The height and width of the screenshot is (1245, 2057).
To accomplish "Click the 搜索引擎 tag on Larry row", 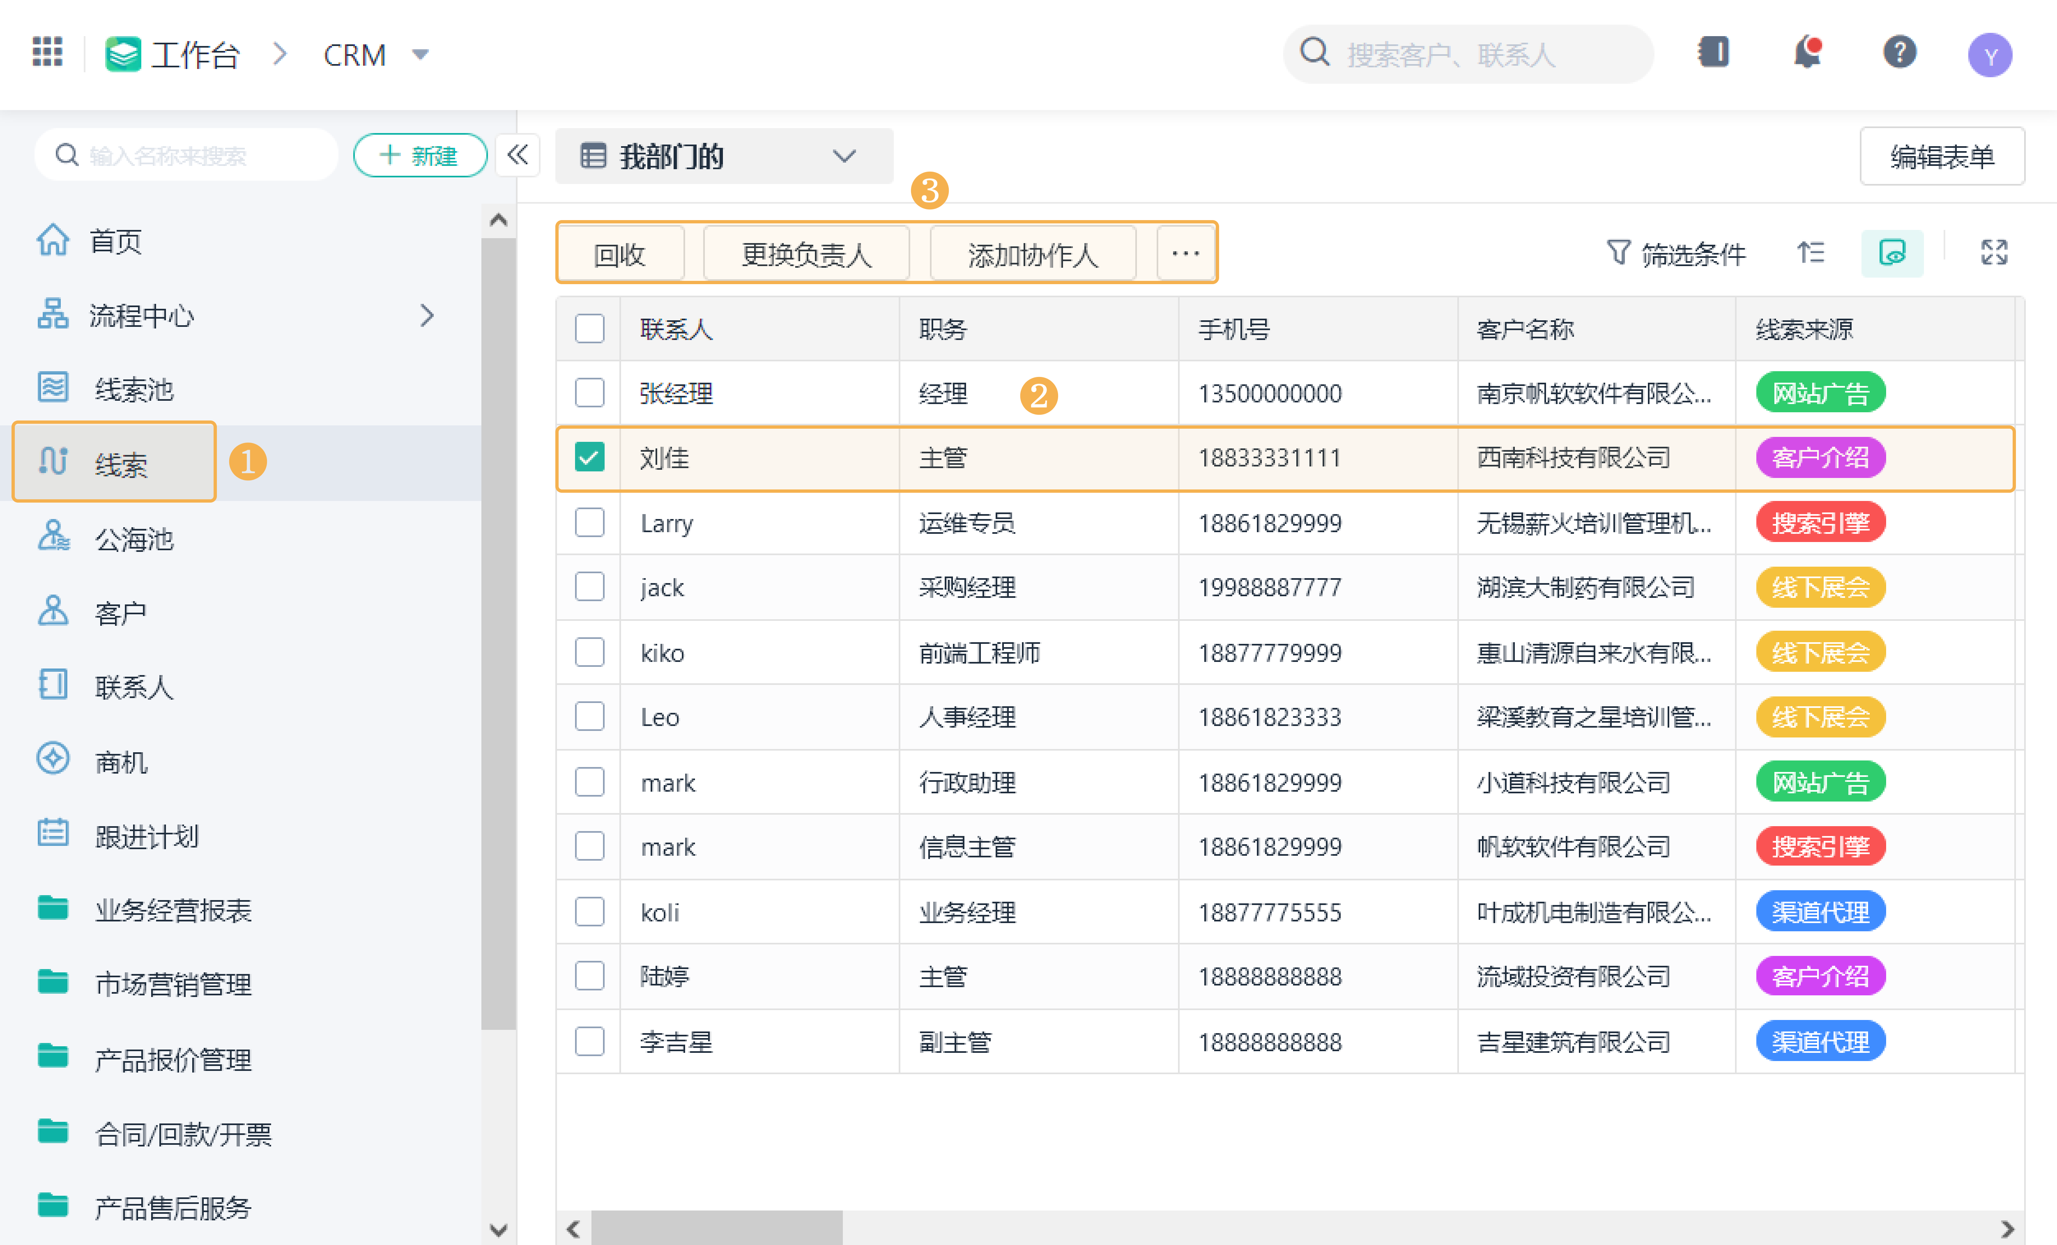I will pyautogui.click(x=1820, y=522).
